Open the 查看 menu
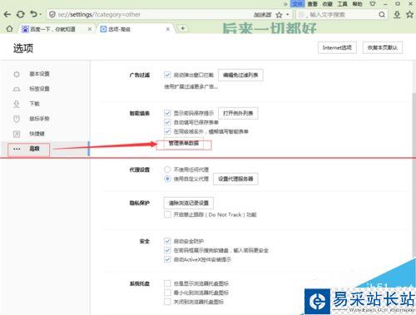The width and height of the screenshot is (416, 315). [312, 4]
